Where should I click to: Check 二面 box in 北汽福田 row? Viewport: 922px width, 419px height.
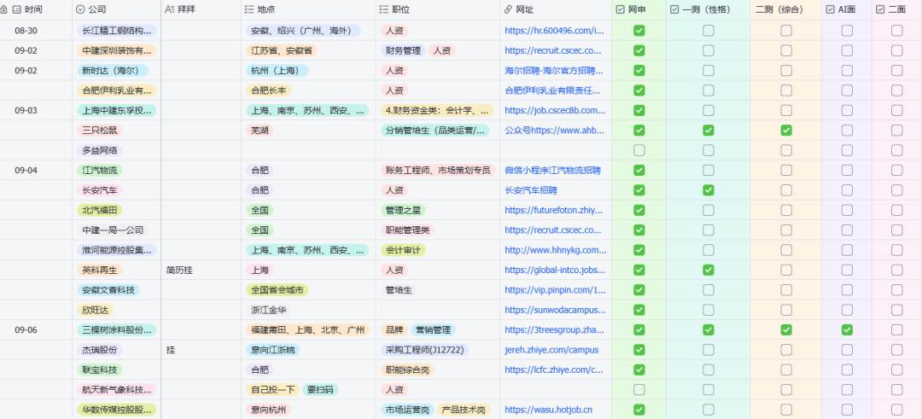click(896, 211)
